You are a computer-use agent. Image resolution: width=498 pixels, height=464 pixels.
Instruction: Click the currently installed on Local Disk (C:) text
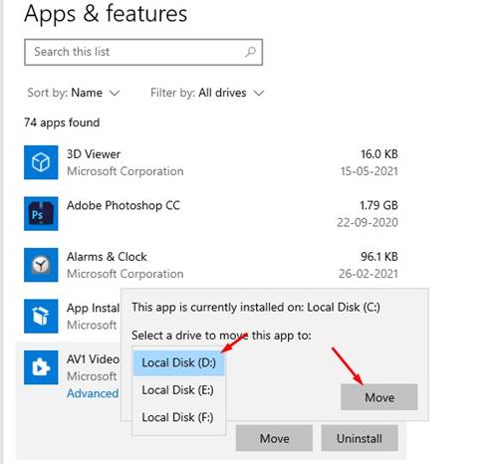pos(256,308)
